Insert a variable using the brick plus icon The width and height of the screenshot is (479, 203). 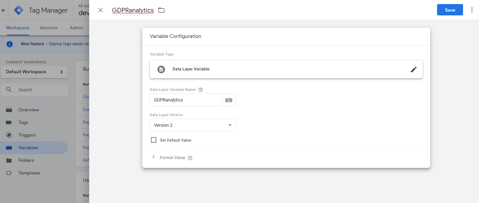229,100
